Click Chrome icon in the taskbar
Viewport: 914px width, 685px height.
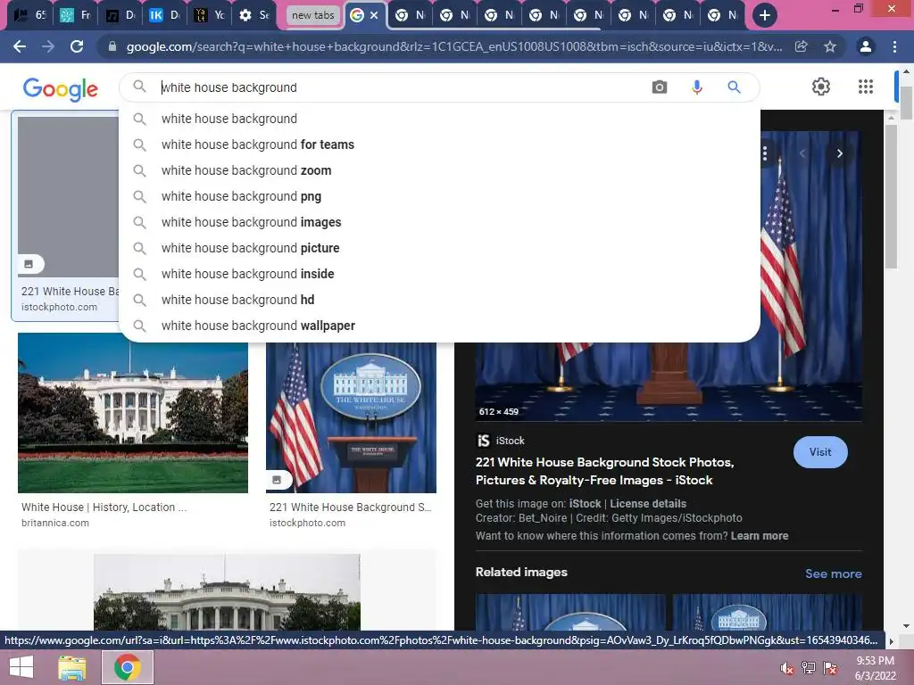click(127, 667)
